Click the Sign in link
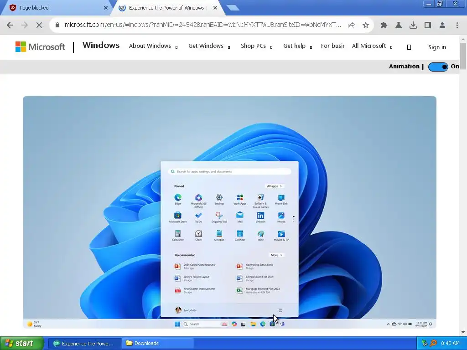This screenshot has height=350, width=467. click(437, 47)
